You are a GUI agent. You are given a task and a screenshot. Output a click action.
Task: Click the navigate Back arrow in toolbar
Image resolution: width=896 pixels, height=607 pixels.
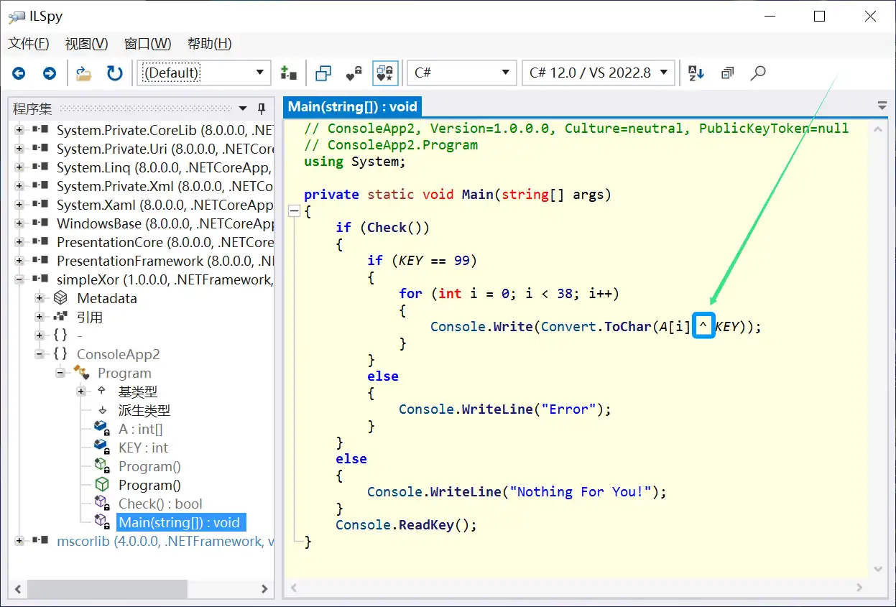19,73
